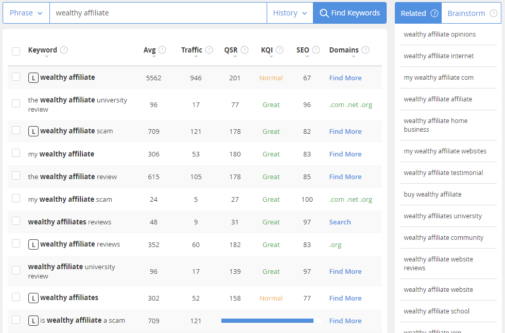Select related keyword wealthy affiliate school

click(x=437, y=311)
